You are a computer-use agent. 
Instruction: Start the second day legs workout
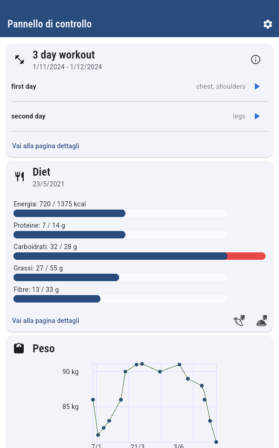coord(257,116)
